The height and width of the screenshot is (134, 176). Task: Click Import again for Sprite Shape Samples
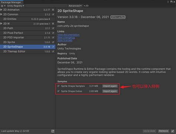(110, 86)
